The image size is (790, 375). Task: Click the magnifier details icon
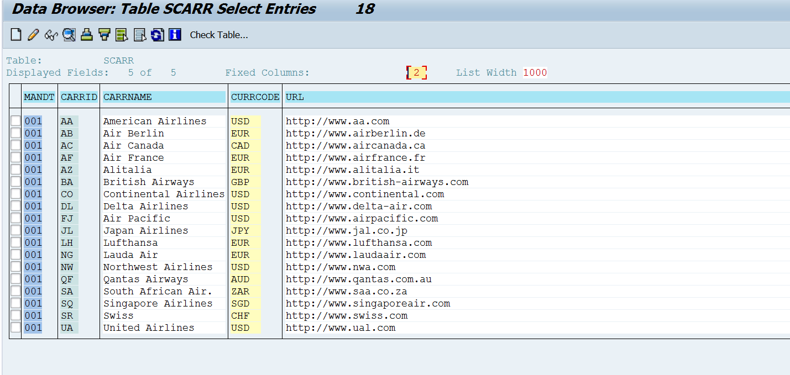point(69,35)
